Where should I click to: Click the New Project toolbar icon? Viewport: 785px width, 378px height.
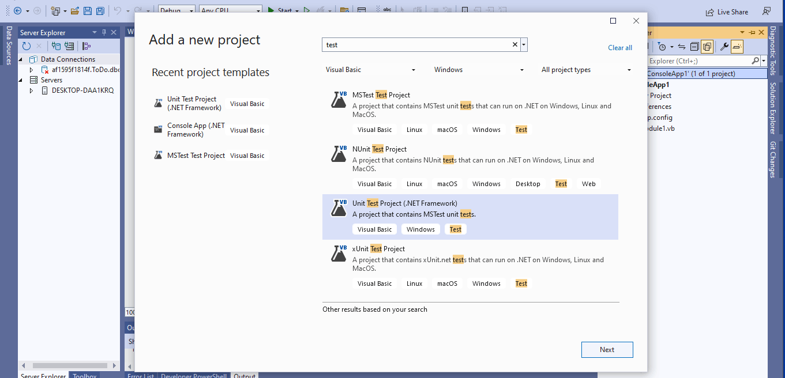click(x=56, y=11)
